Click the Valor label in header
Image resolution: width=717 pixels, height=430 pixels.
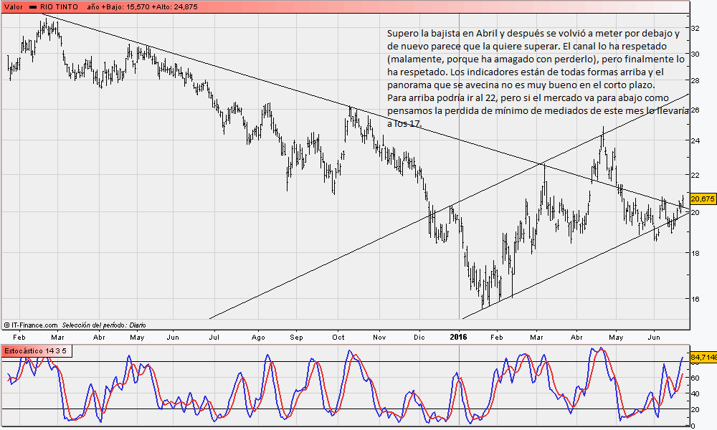[x=14, y=6]
